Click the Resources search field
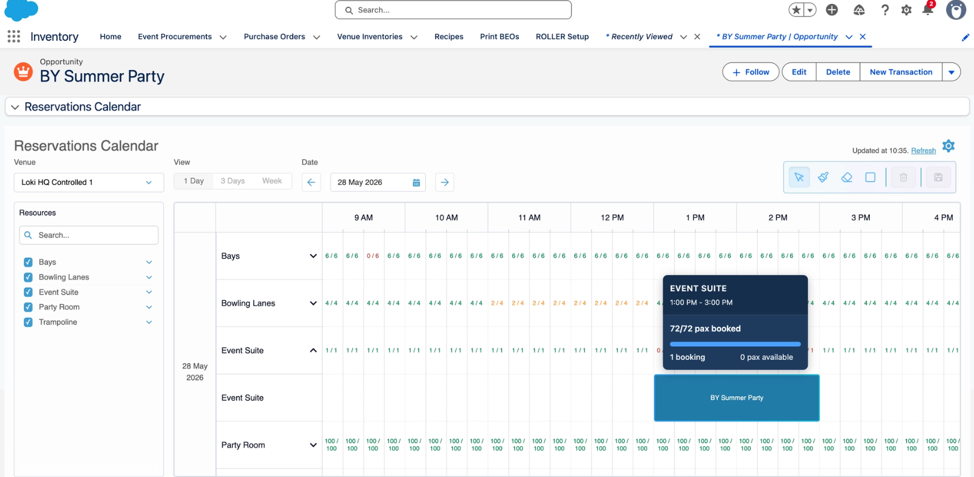 89,235
